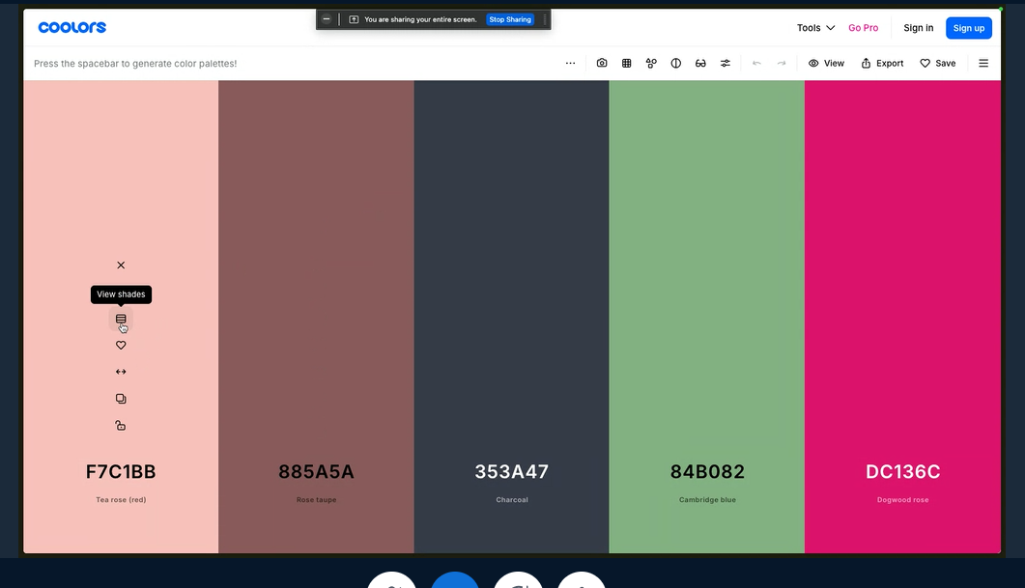Click Sign in
The width and height of the screenshot is (1025, 588).
pyautogui.click(x=919, y=27)
